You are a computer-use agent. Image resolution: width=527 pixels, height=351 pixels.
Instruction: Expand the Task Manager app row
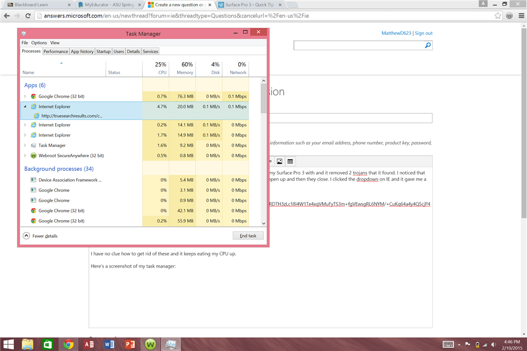point(25,145)
